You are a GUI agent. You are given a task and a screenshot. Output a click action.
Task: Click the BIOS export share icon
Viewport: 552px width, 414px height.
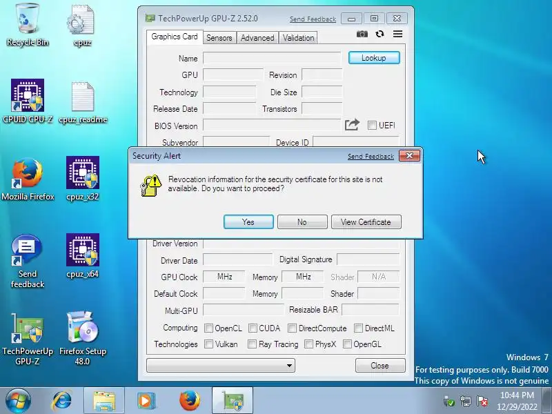tap(352, 125)
